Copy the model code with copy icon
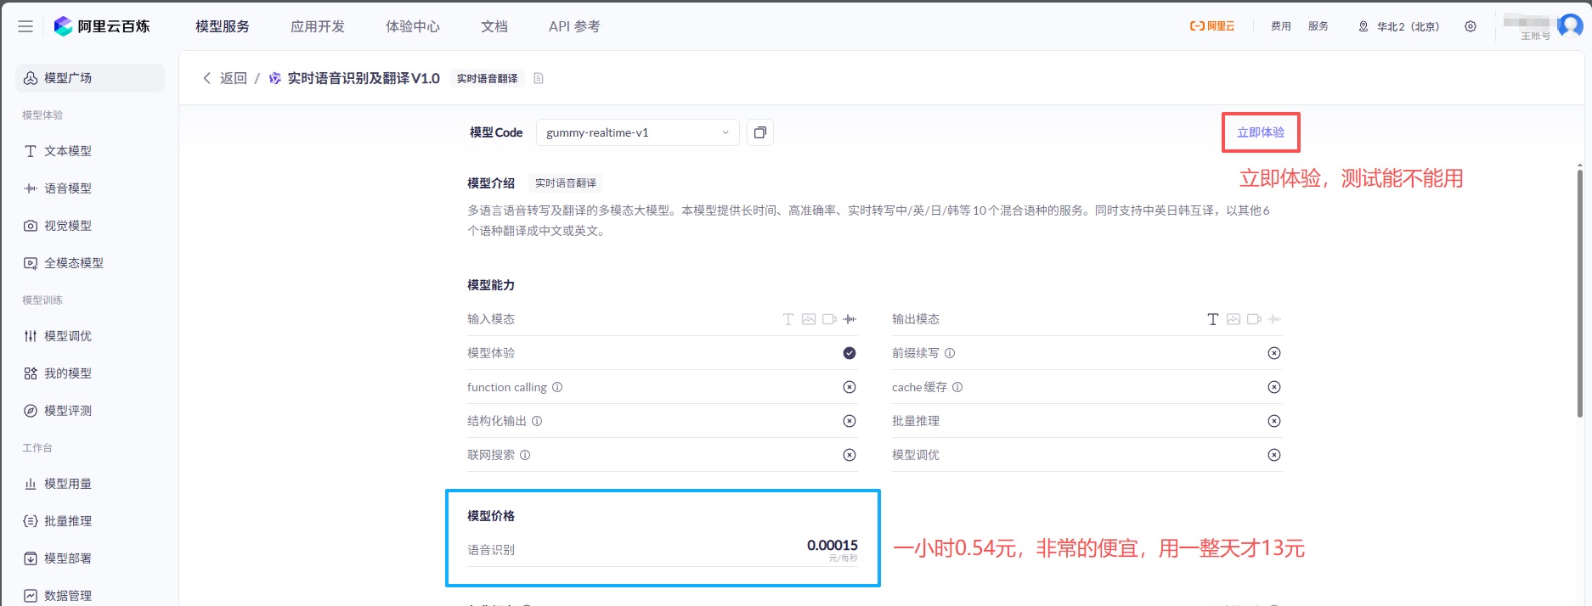This screenshot has width=1592, height=606. [x=760, y=132]
